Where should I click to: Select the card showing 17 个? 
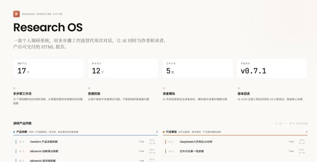[49, 68]
